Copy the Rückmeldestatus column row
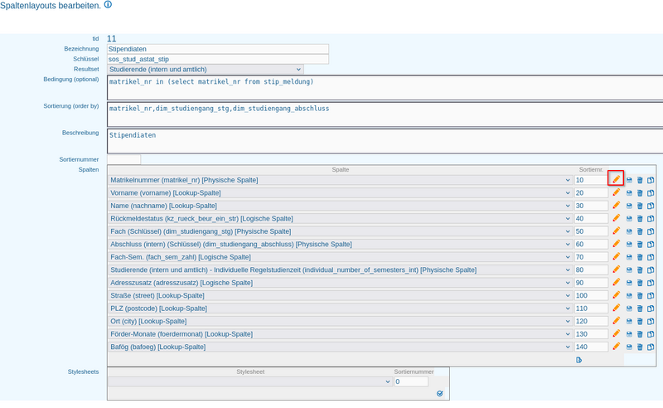Image resolution: width=663 pixels, height=408 pixels. pyautogui.click(x=651, y=218)
